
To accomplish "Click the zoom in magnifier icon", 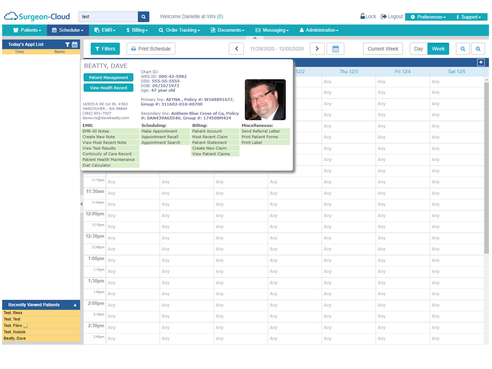I will click(478, 49).
